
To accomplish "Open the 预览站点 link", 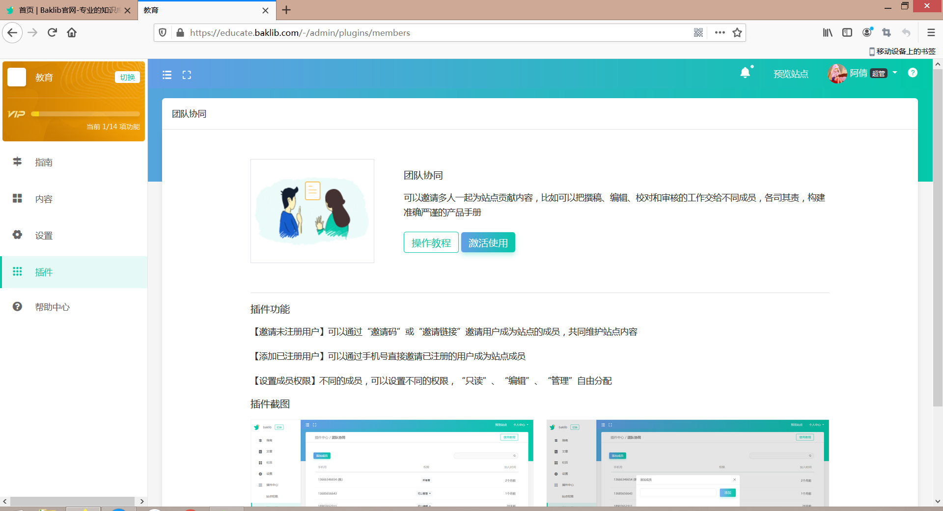I will (791, 74).
